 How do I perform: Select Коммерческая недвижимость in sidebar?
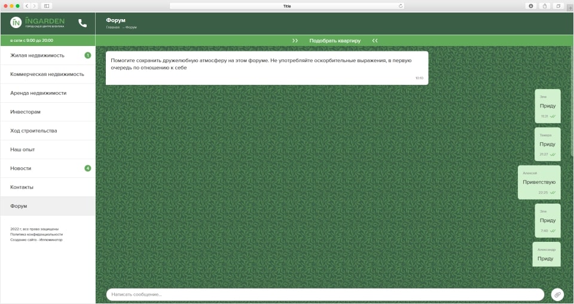47,74
